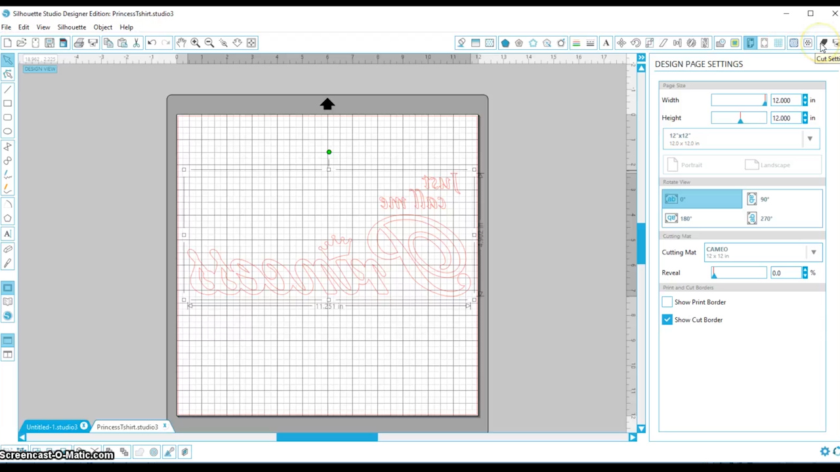
Task: Select the 0° rotate view option
Action: click(702, 199)
